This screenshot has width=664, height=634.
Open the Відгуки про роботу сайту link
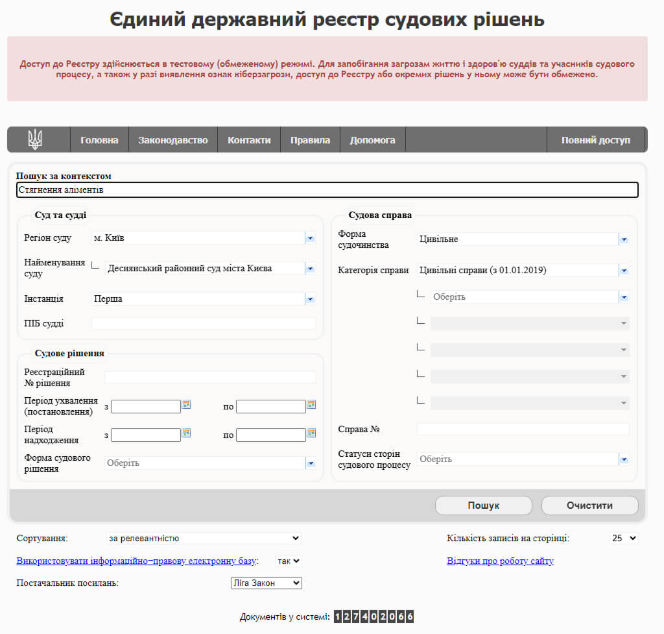click(x=500, y=561)
